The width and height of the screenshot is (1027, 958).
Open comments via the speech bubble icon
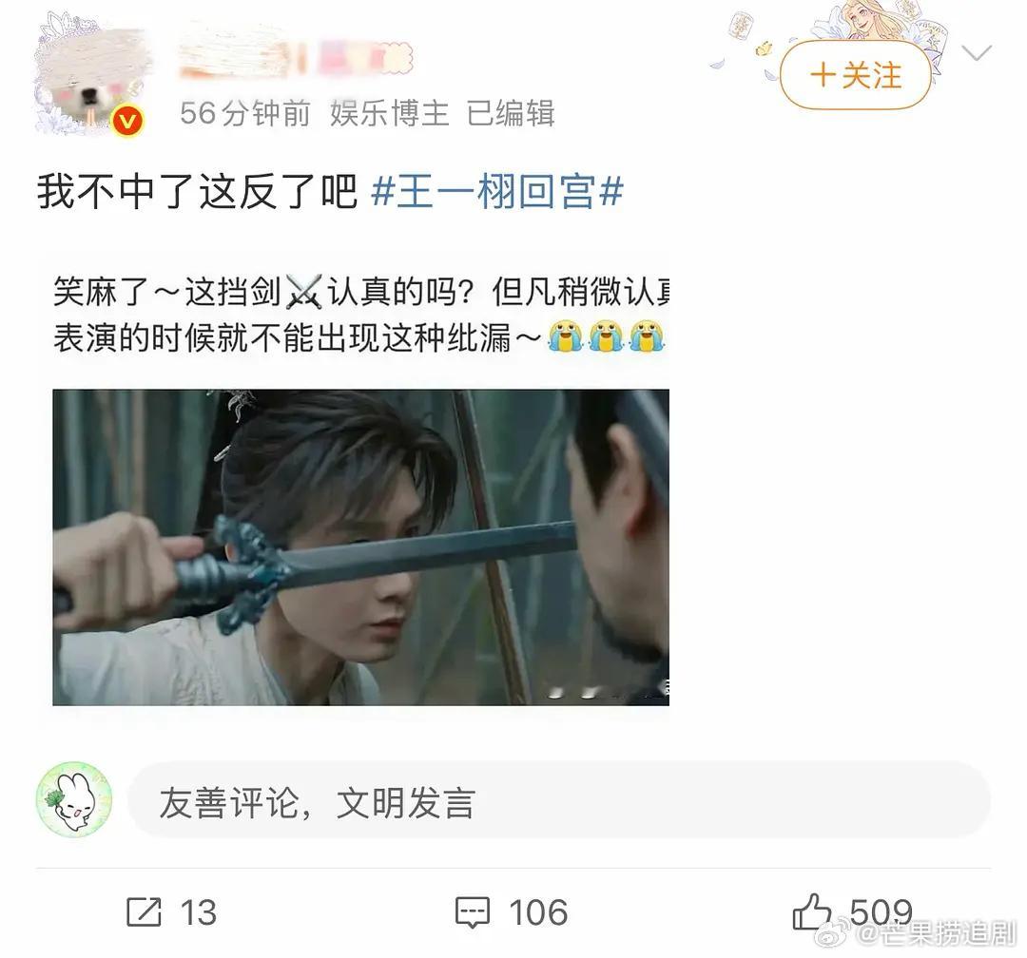coord(473,912)
